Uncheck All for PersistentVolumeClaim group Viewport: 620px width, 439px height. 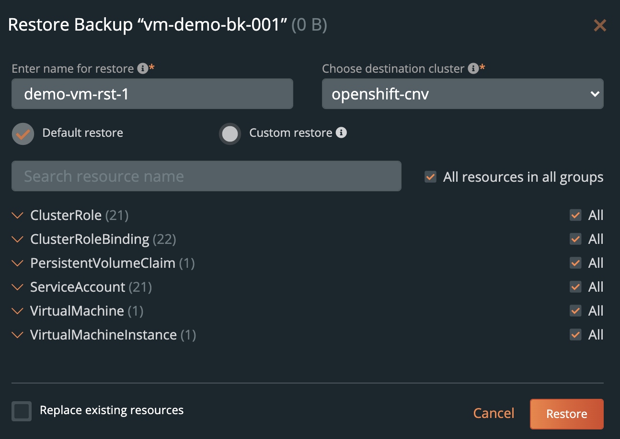coord(575,263)
